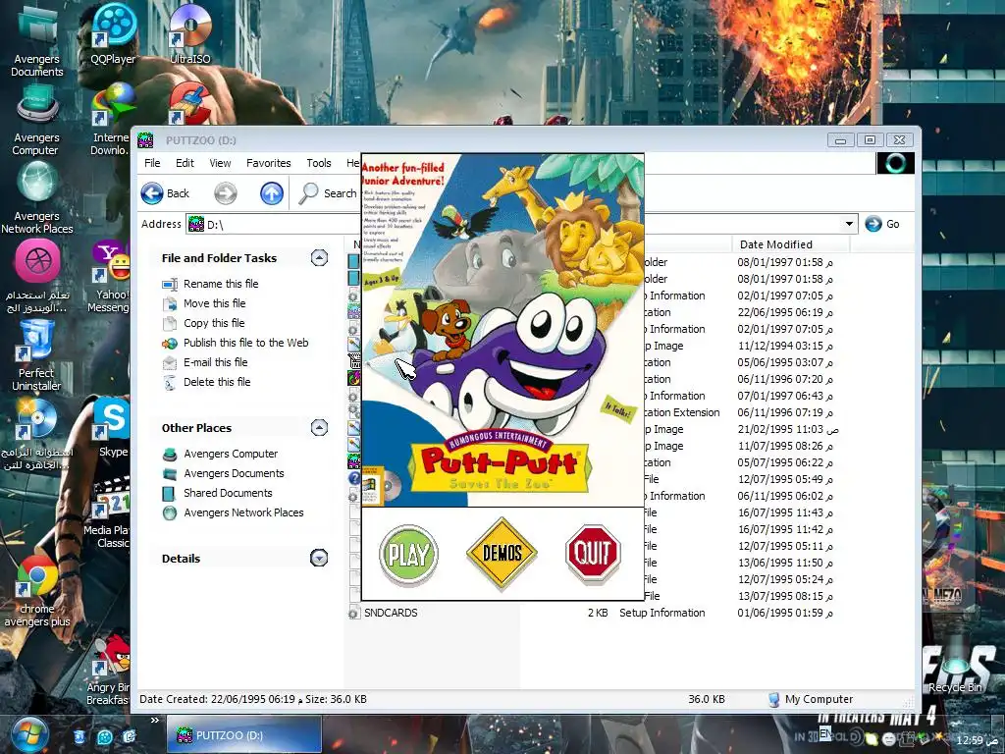Click Copy this file
This screenshot has width=1005, height=754.
[214, 322]
